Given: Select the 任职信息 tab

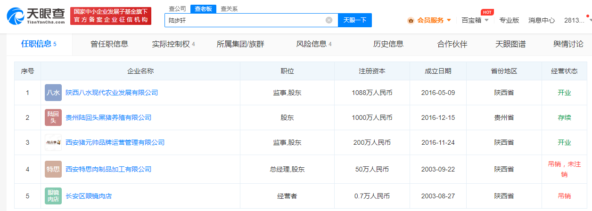Looking at the screenshot, I should pyautogui.click(x=39, y=44).
